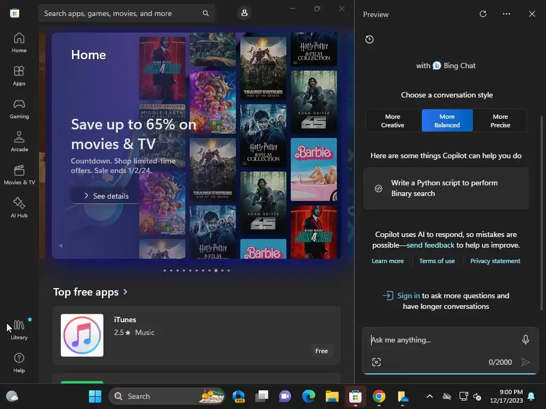Open Copilot PRE icon in taskbar
Image resolution: width=546 pixels, height=409 pixels.
[238, 396]
